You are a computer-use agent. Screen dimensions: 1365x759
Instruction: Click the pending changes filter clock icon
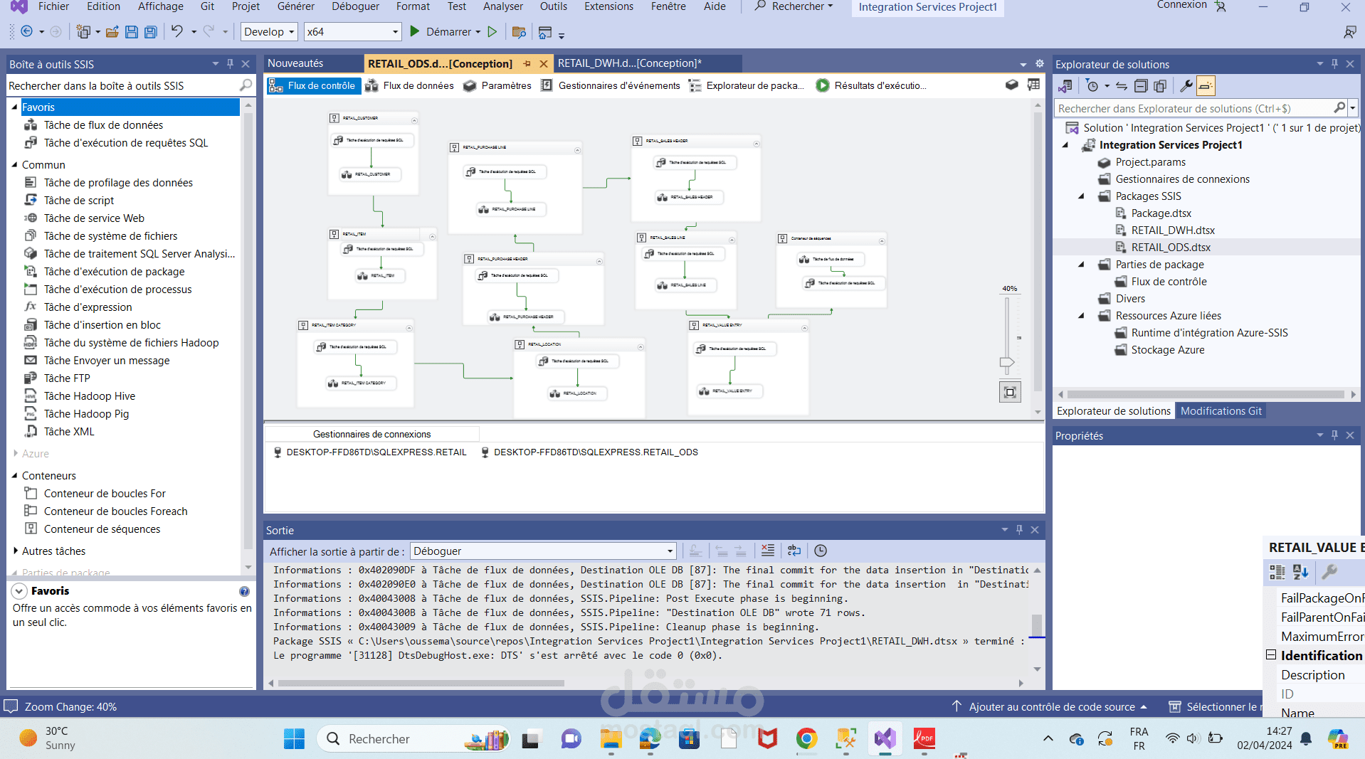[x=1092, y=86]
